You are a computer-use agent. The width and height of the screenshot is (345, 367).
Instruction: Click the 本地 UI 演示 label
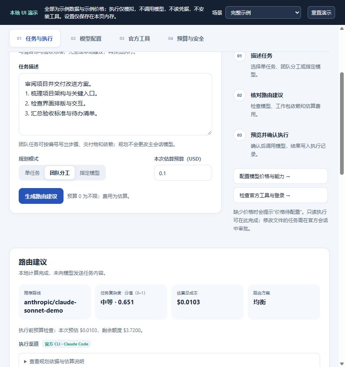coord(24,12)
